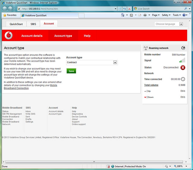Open the Safety toolbar menu
This screenshot has height=170, width=193.
(166, 15)
